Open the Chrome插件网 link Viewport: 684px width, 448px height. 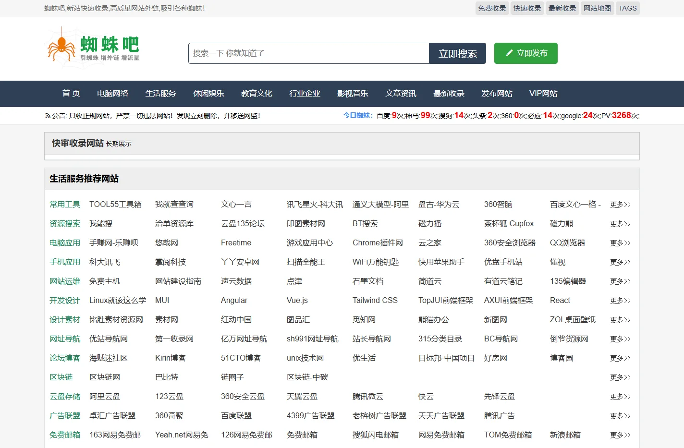(x=378, y=243)
